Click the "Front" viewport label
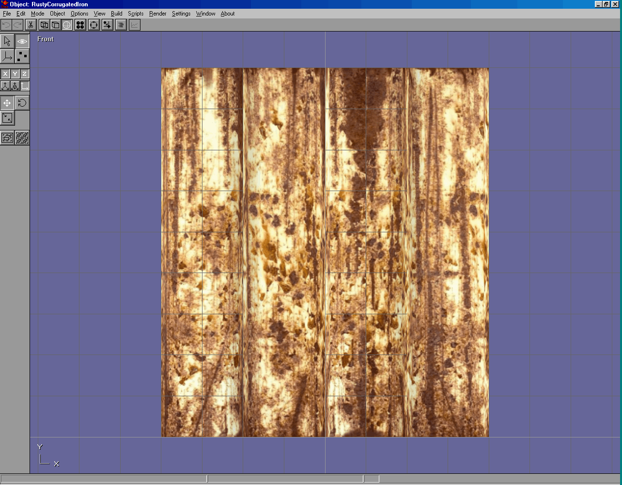This screenshot has width=622, height=485. 46,39
